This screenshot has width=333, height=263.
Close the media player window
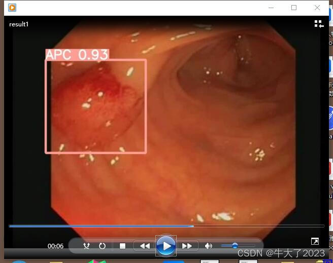coord(317,8)
